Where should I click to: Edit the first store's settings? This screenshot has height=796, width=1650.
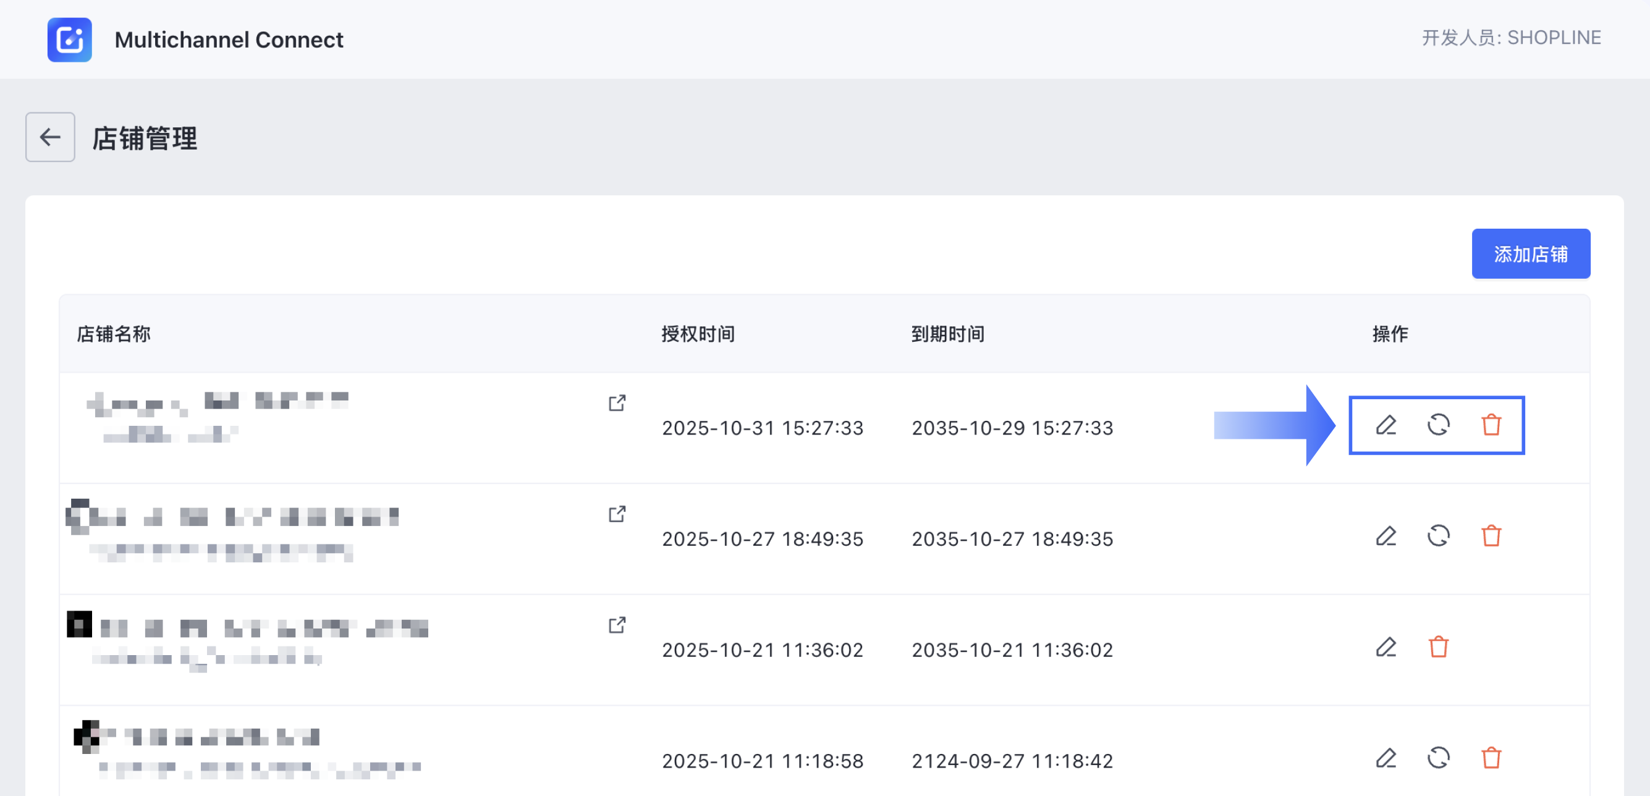[1387, 425]
